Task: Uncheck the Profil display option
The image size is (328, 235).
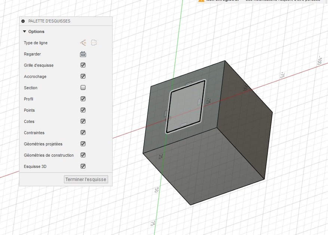Action: [x=83, y=99]
